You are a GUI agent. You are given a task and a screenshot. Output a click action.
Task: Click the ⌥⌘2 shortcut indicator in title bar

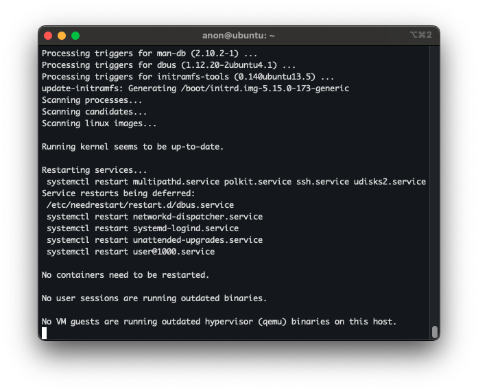pos(420,35)
